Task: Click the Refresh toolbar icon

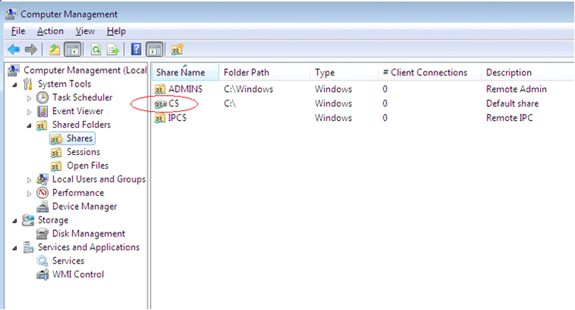Action: point(96,49)
